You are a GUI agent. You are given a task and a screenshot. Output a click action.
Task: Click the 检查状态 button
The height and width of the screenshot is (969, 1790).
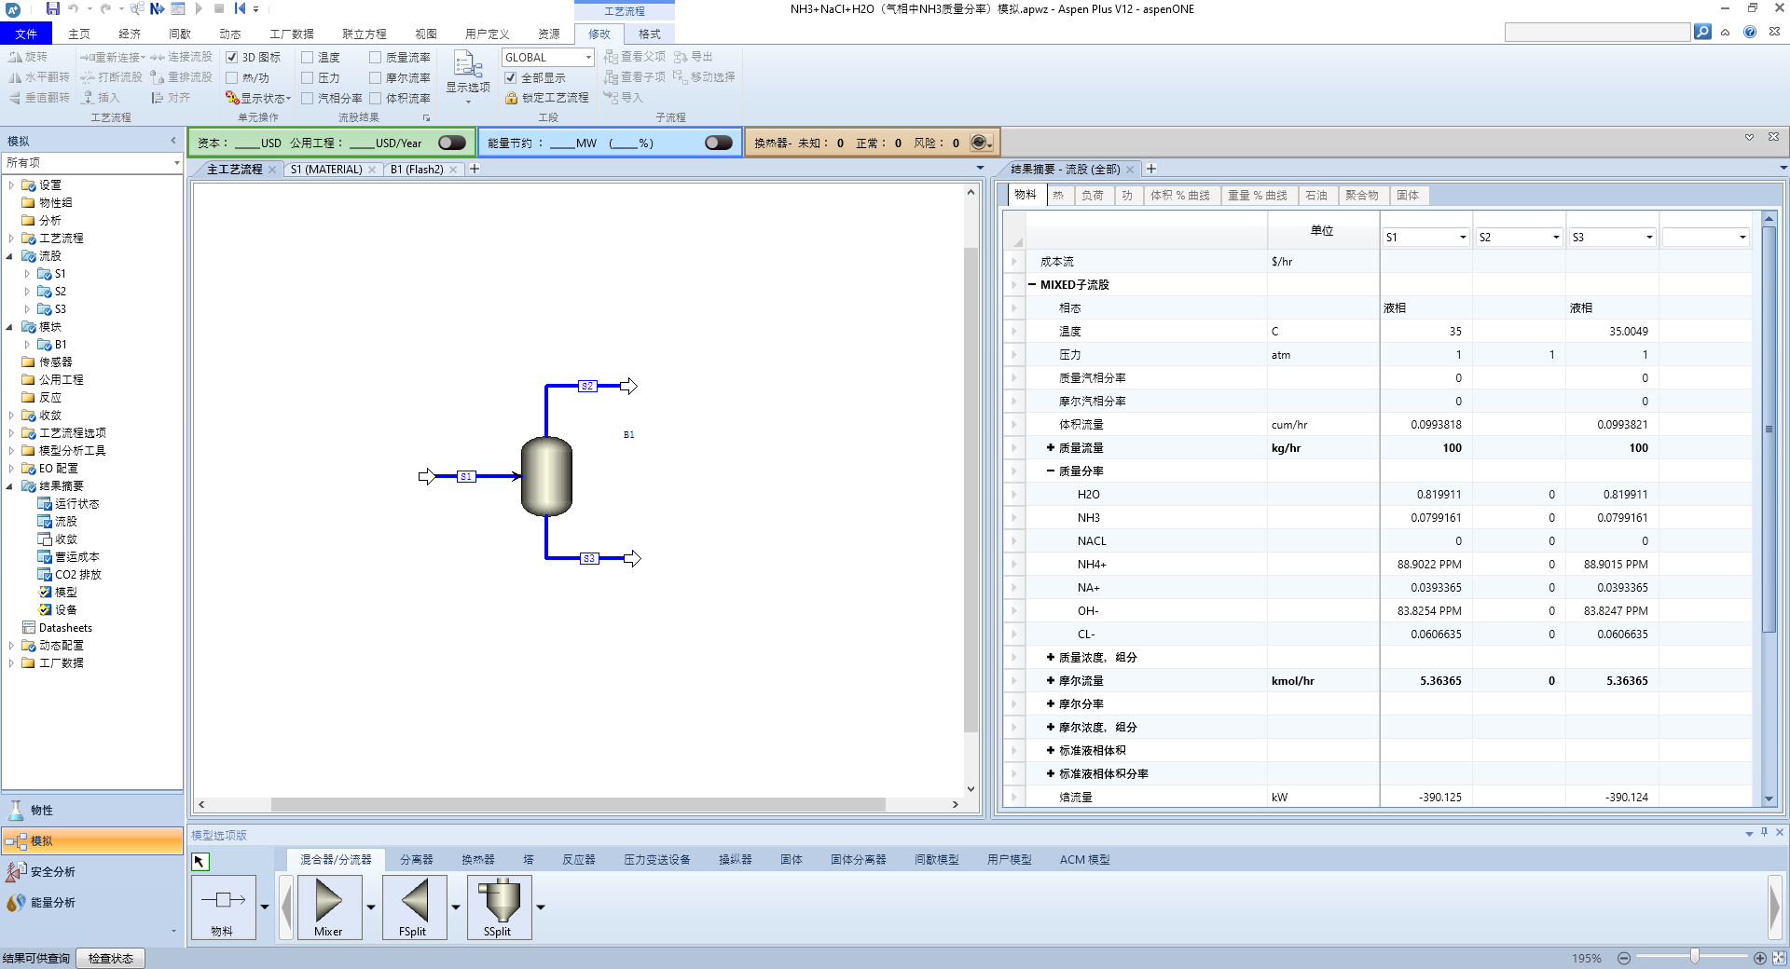[111, 958]
